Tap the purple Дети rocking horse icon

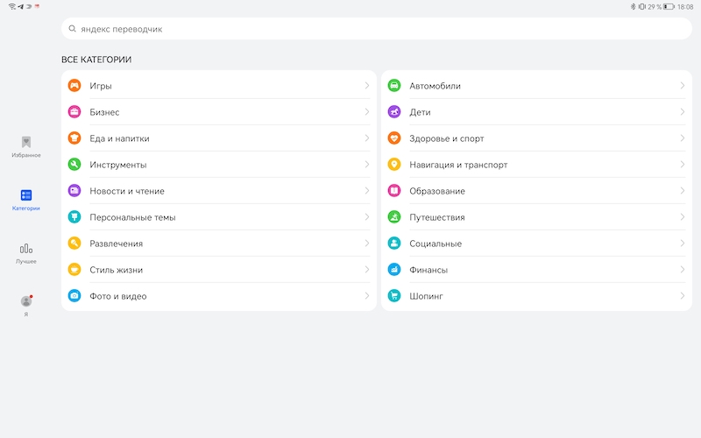coord(394,112)
